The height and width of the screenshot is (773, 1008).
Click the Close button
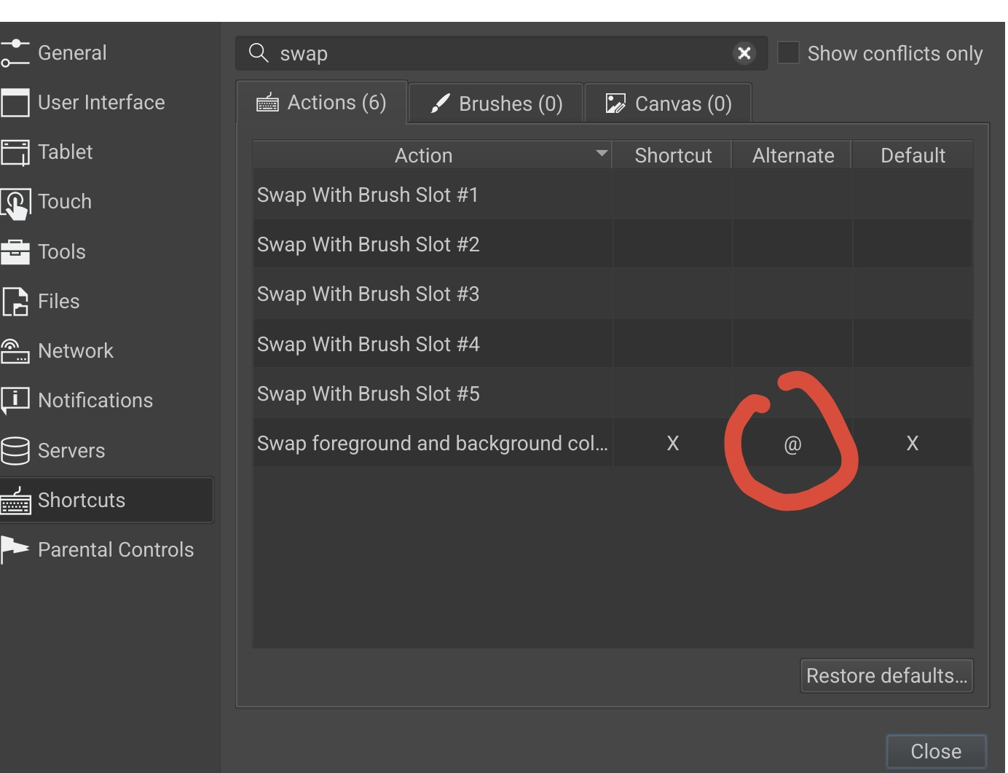point(936,751)
